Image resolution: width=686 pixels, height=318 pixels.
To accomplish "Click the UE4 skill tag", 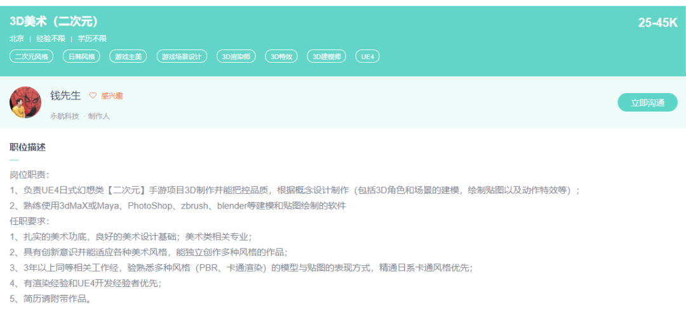I will coord(367,56).
